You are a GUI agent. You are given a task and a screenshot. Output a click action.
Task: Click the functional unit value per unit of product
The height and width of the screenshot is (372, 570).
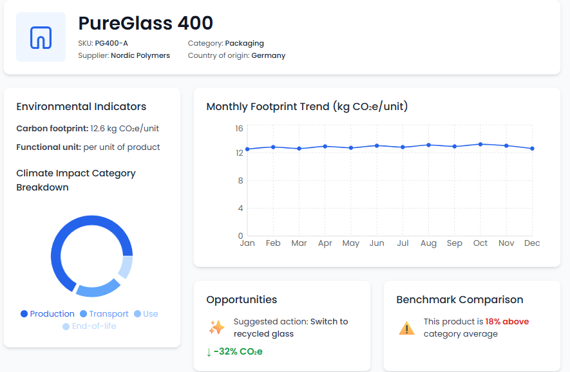coord(122,147)
